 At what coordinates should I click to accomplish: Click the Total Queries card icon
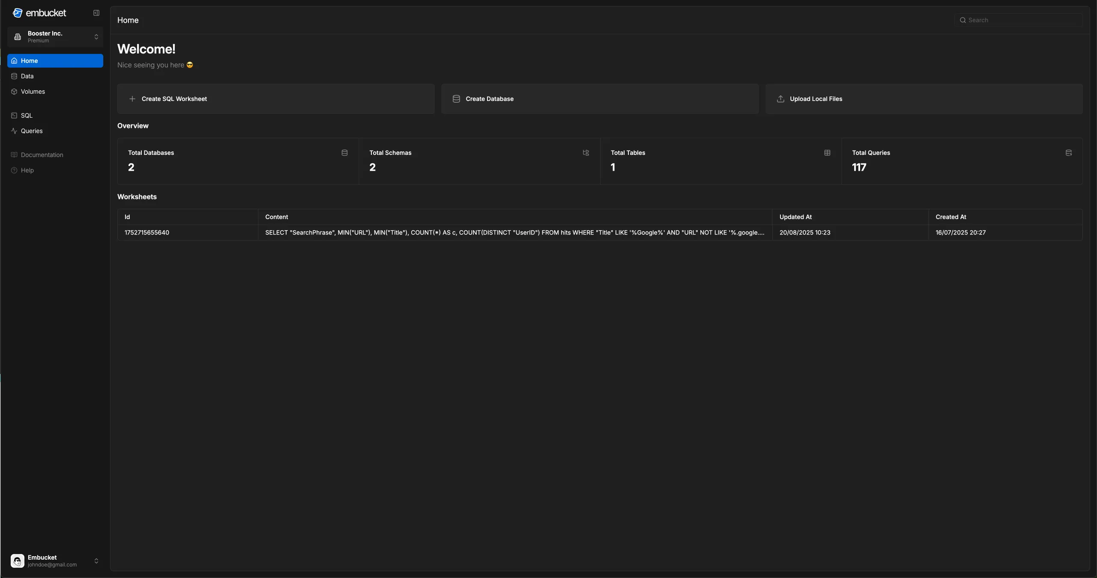(x=1069, y=153)
